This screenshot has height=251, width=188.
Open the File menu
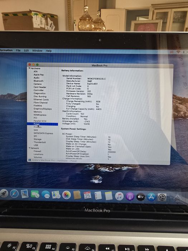point(18,51)
